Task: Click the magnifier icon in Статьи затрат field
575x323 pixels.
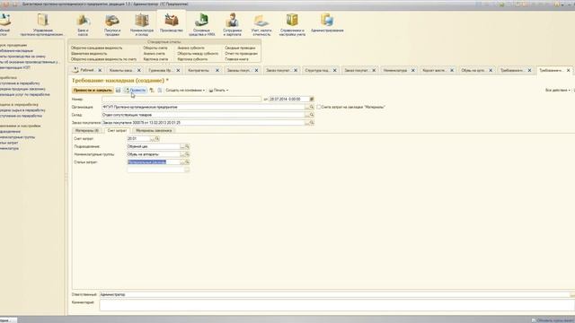Action: point(187,161)
